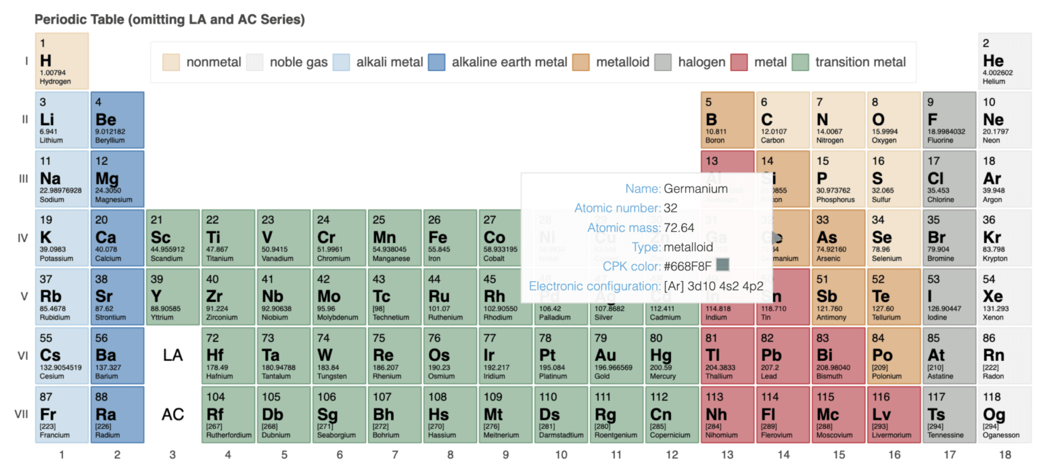Viewport: 1039px width, 465px height.
Task: Click the Scandium element cell
Action: [173, 238]
